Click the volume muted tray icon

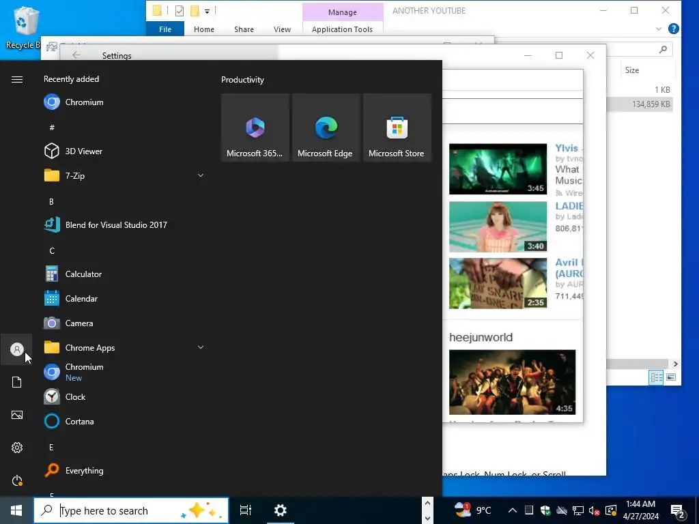594,510
